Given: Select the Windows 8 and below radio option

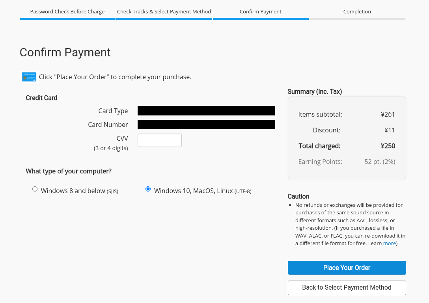Looking at the screenshot, I should tap(35, 189).
